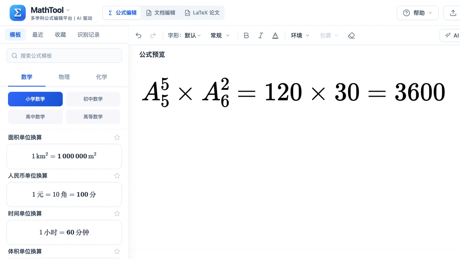Toggle bold formatting
This screenshot has height=259, width=460.
click(246, 36)
